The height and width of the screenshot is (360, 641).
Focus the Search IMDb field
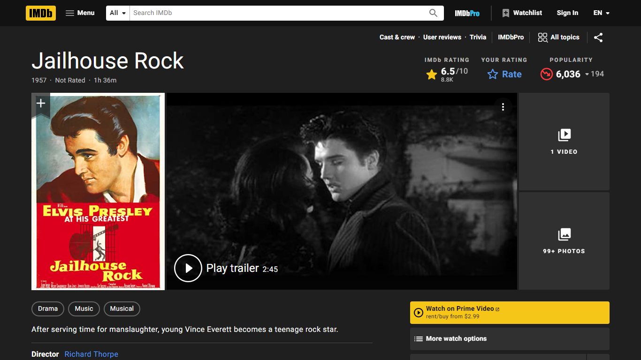(x=277, y=13)
